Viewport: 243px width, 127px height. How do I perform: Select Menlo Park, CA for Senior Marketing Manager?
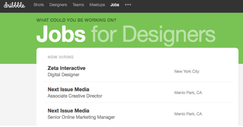tap(188, 114)
